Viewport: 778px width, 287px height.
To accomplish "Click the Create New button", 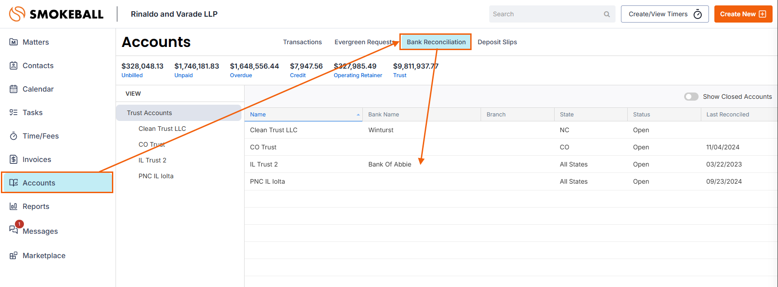I will [743, 14].
